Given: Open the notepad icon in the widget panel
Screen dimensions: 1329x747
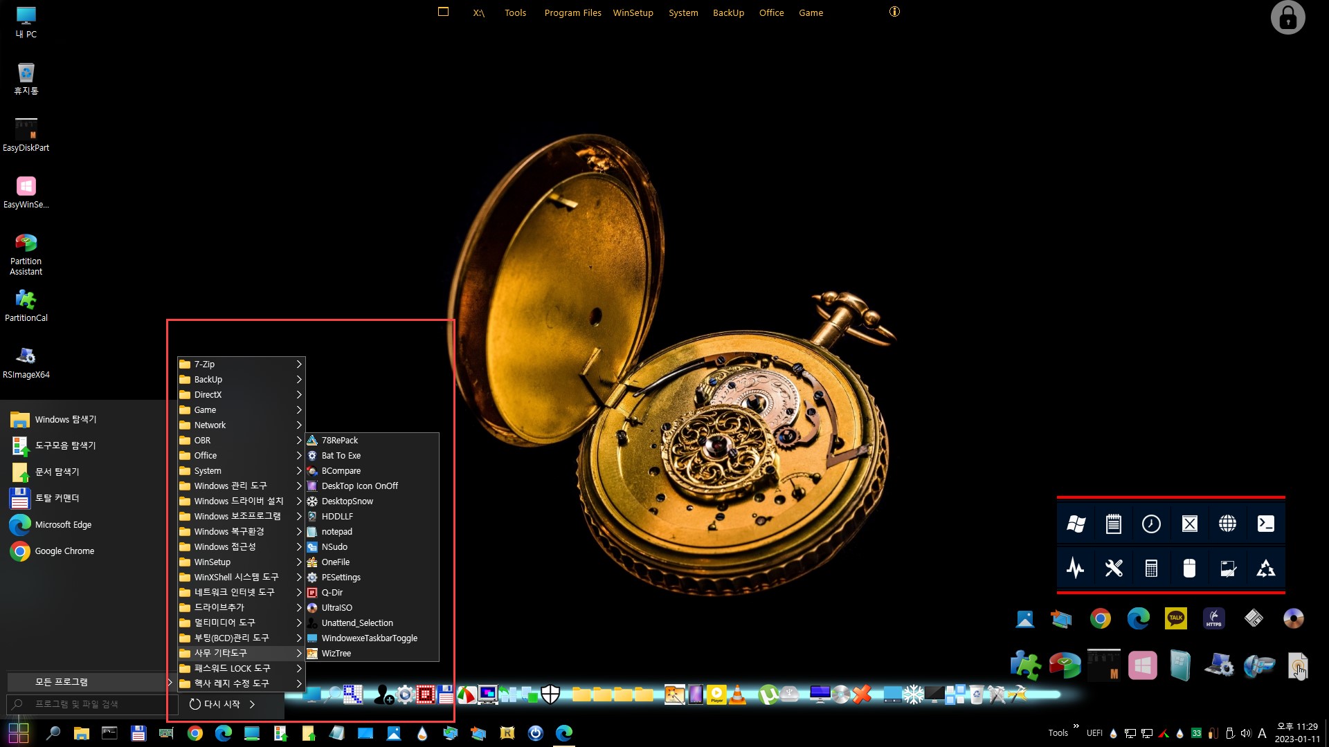Looking at the screenshot, I should [1113, 524].
